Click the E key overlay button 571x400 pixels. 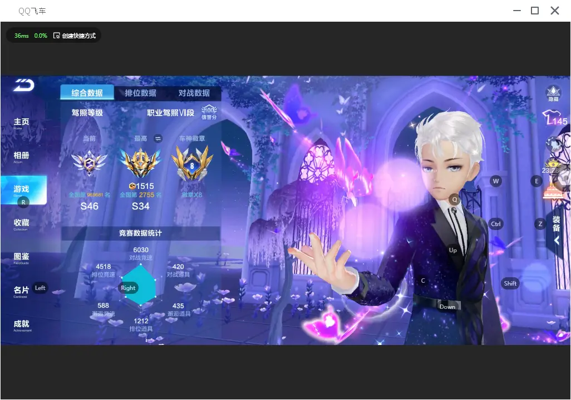click(536, 181)
